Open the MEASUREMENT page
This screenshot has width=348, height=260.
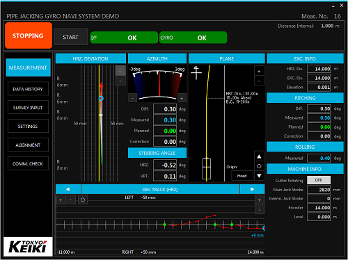tap(28, 67)
